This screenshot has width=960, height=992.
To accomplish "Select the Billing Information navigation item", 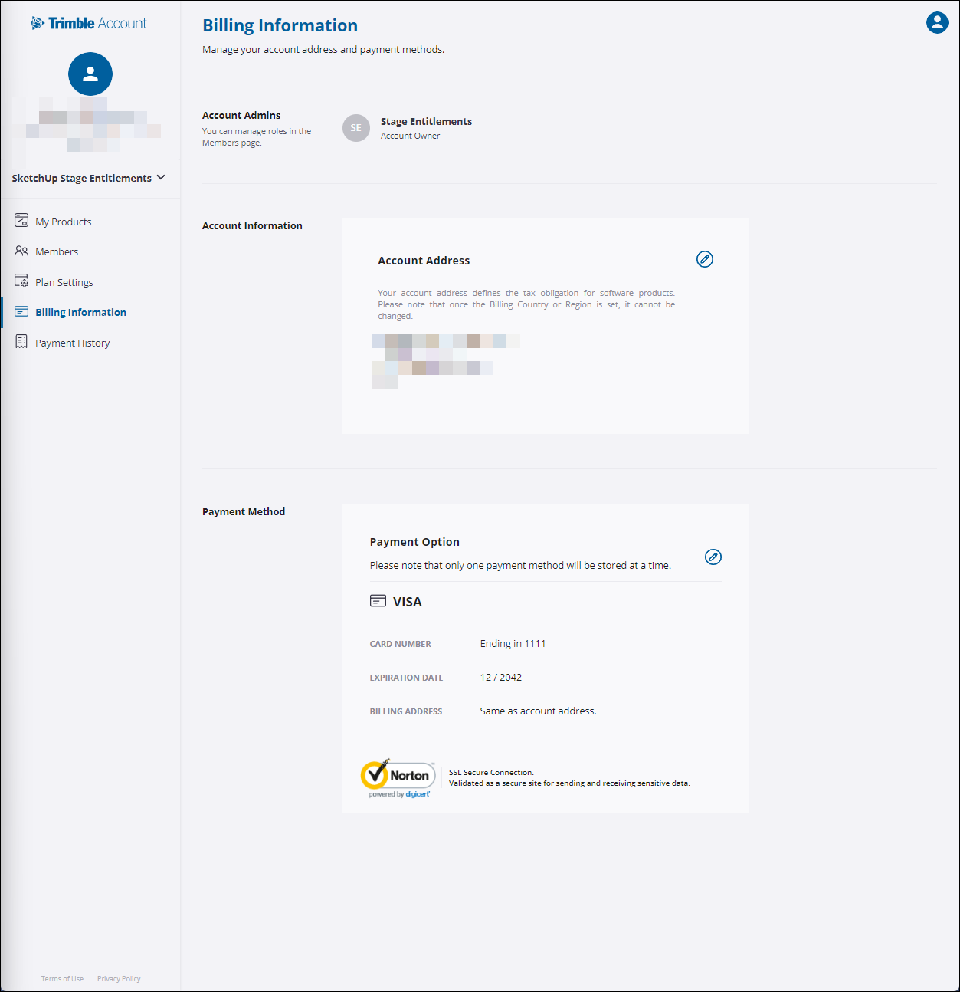I will pos(80,311).
